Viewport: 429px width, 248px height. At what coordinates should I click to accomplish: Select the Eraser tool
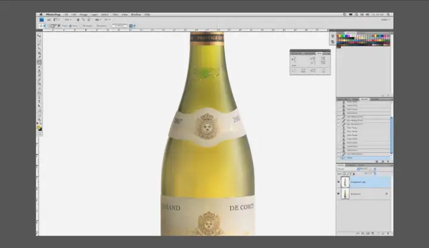coord(39,79)
